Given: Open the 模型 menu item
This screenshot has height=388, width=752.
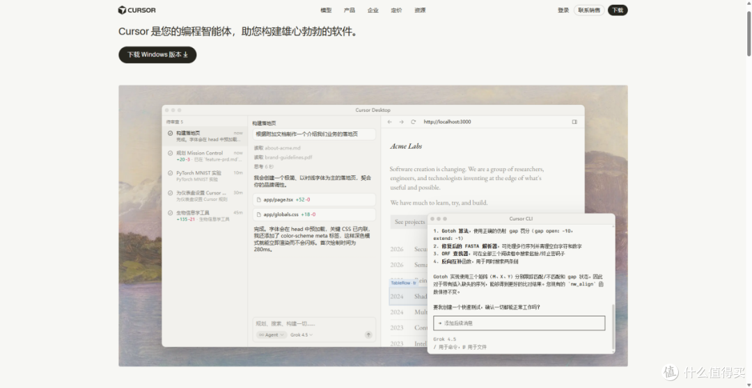Looking at the screenshot, I should point(326,10).
